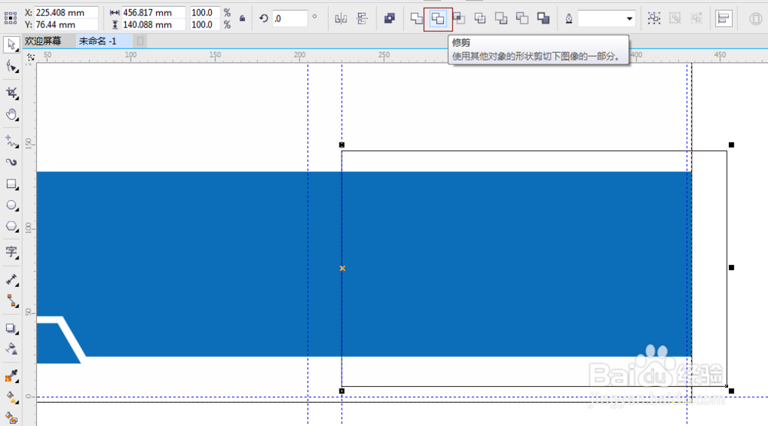Screen dimensions: 768x426
Task: Select the Parallel Dimension tool
Action: pos(12,279)
